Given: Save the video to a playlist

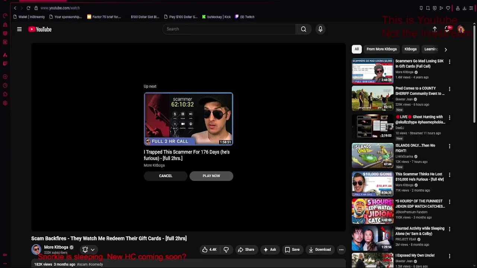Looking at the screenshot, I should tap(292, 250).
